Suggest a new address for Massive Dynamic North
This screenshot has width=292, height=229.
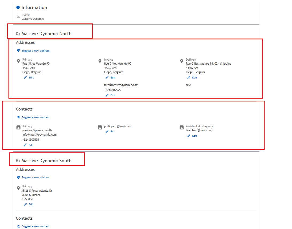click(36, 51)
